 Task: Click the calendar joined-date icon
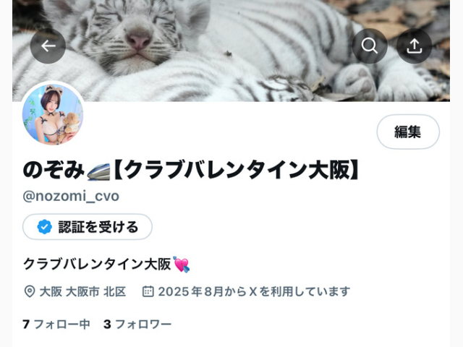[x=148, y=291]
